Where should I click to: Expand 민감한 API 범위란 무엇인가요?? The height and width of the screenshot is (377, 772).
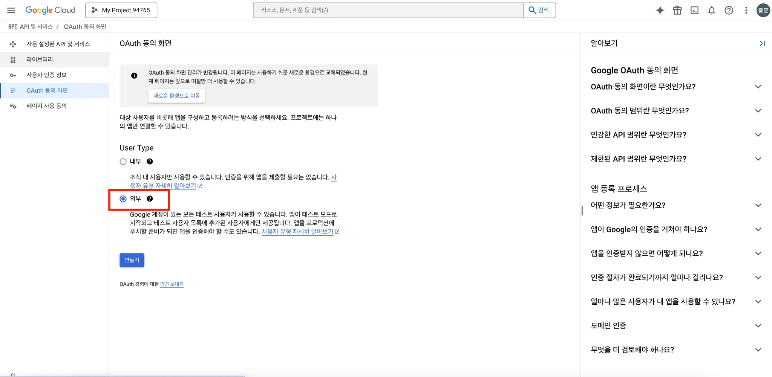coord(676,135)
